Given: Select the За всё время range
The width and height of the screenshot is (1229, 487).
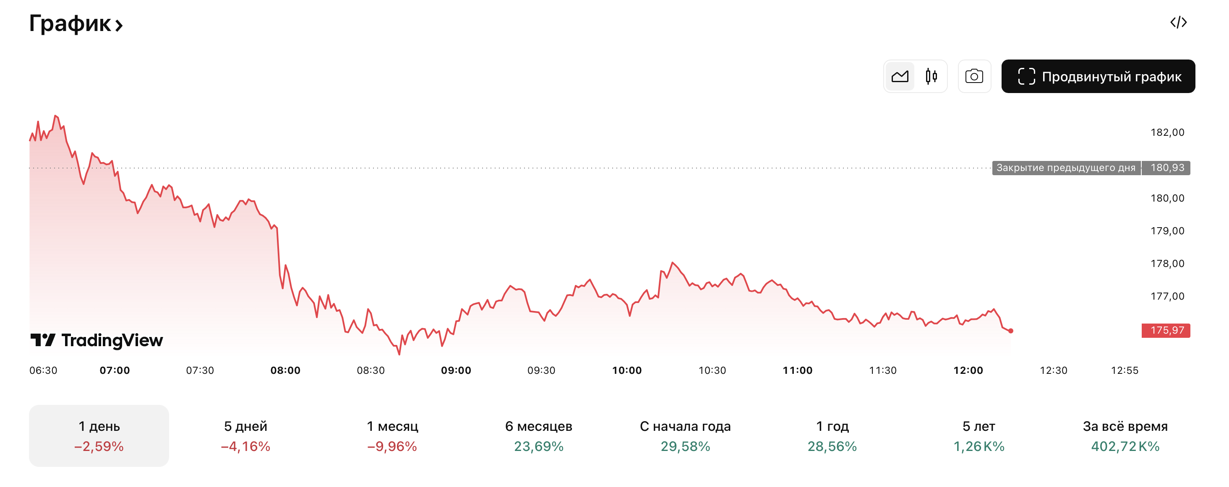Looking at the screenshot, I should click(x=1125, y=435).
